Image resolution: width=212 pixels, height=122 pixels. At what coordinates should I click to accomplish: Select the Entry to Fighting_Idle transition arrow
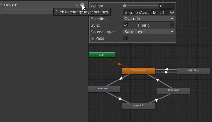click(x=119, y=64)
